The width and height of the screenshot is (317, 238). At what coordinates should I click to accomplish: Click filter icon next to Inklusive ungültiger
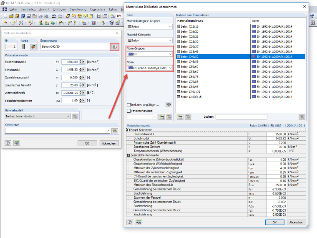click(169, 105)
